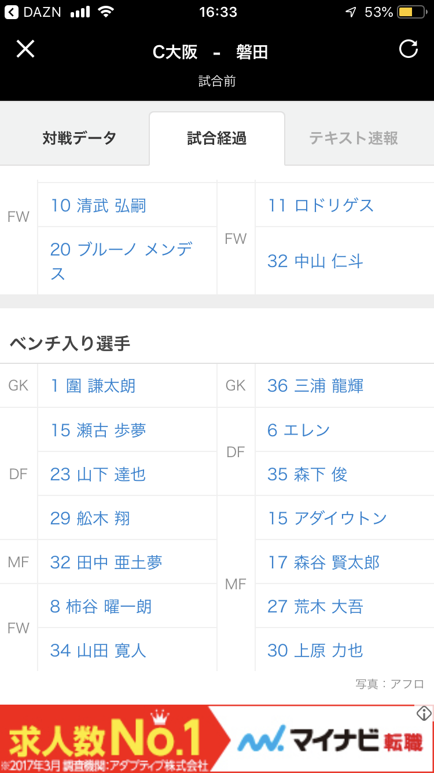The width and height of the screenshot is (434, 773).
Task: View goalkeeper 36 三浦 龍輝
Action: pos(315,386)
